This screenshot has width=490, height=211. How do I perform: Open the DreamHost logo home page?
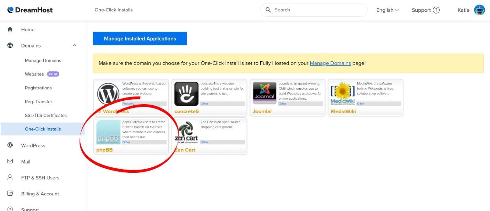[x=30, y=10]
